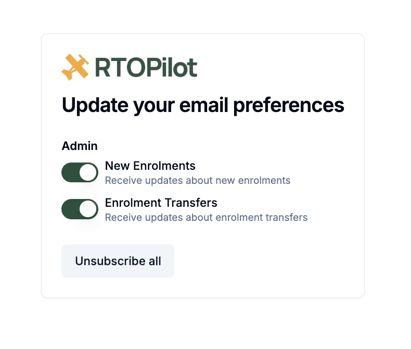The image size is (411, 349).
Task: Click the word "Transfers" in the second option
Action: tap(191, 203)
